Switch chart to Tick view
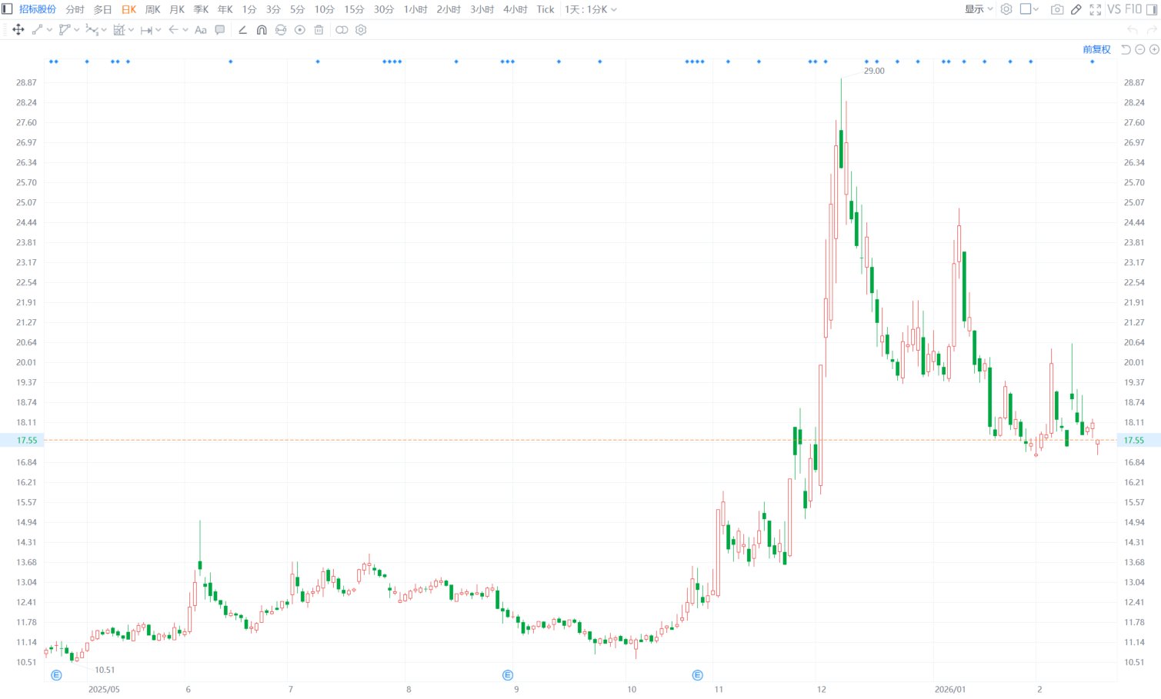Image resolution: width=1161 pixels, height=699 pixels. (x=545, y=9)
